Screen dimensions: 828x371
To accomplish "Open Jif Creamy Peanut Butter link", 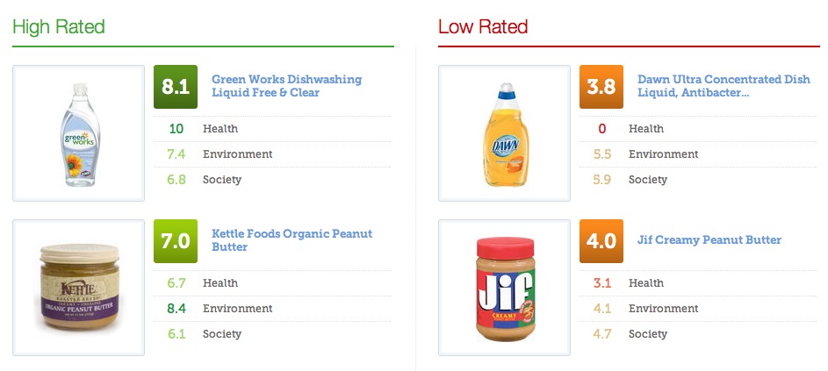I will (709, 240).
